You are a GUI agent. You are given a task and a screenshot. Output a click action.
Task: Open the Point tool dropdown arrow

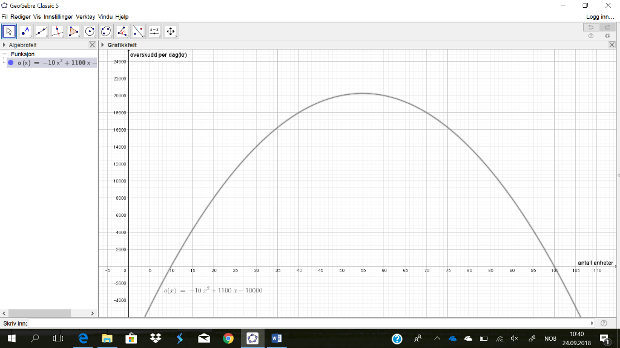click(31, 37)
